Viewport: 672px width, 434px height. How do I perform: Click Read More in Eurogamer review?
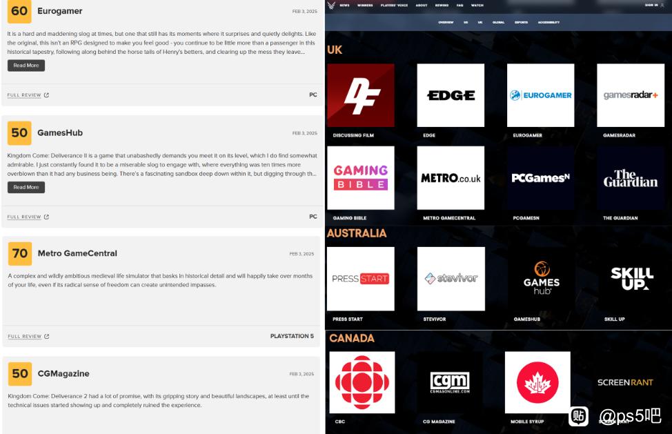pyautogui.click(x=26, y=66)
